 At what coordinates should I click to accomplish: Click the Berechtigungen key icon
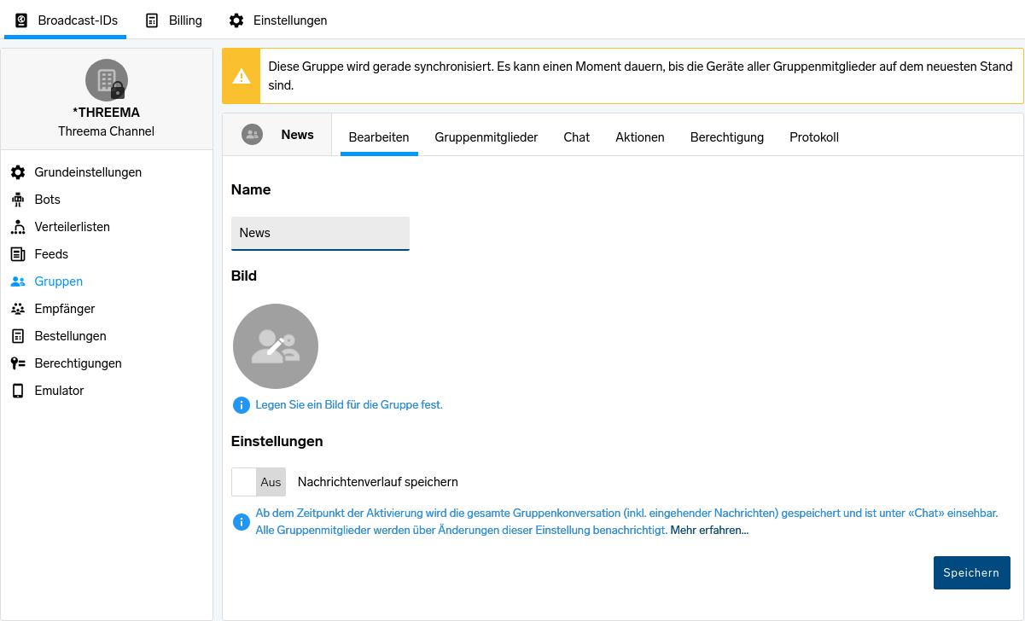[x=18, y=363]
